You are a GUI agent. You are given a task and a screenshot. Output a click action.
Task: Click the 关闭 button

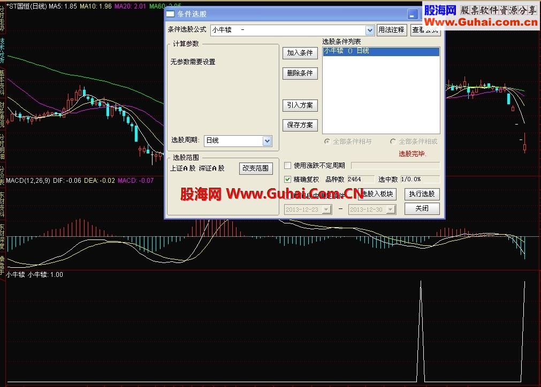coord(422,208)
